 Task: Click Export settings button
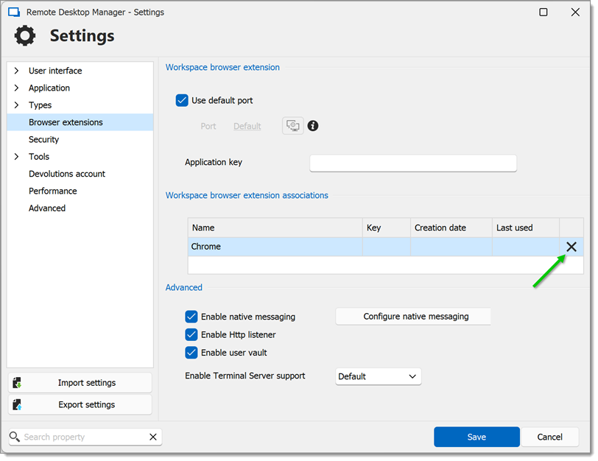pos(80,404)
